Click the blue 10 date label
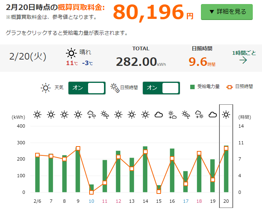 click(x=91, y=201)
